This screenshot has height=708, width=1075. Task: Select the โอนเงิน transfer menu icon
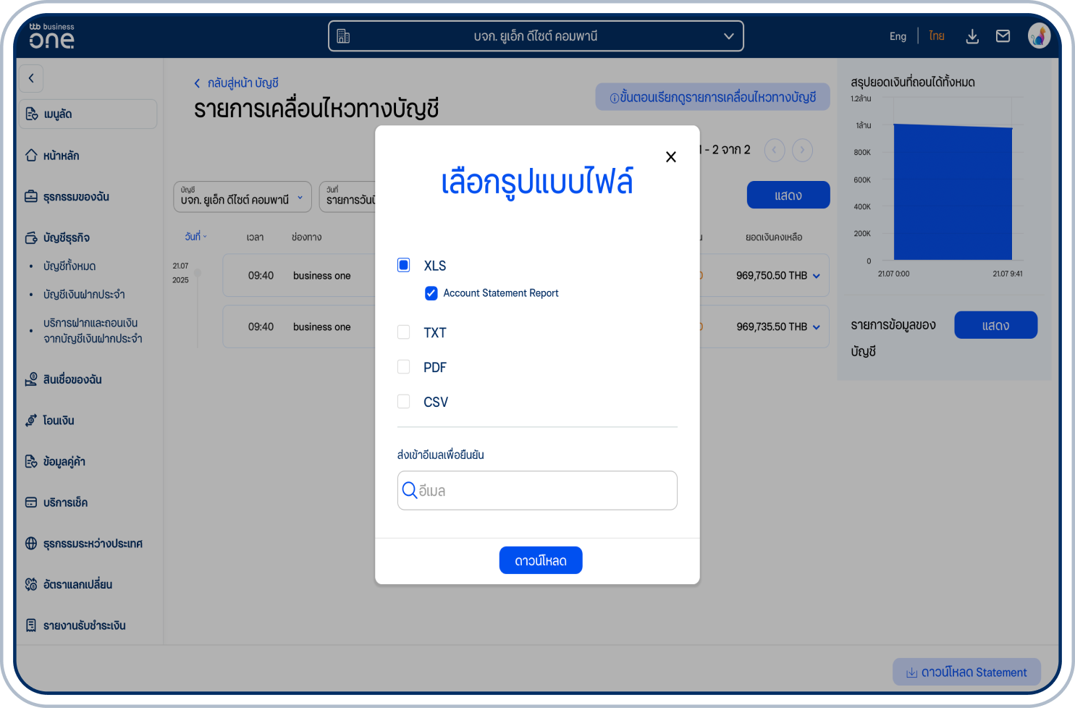30,420
